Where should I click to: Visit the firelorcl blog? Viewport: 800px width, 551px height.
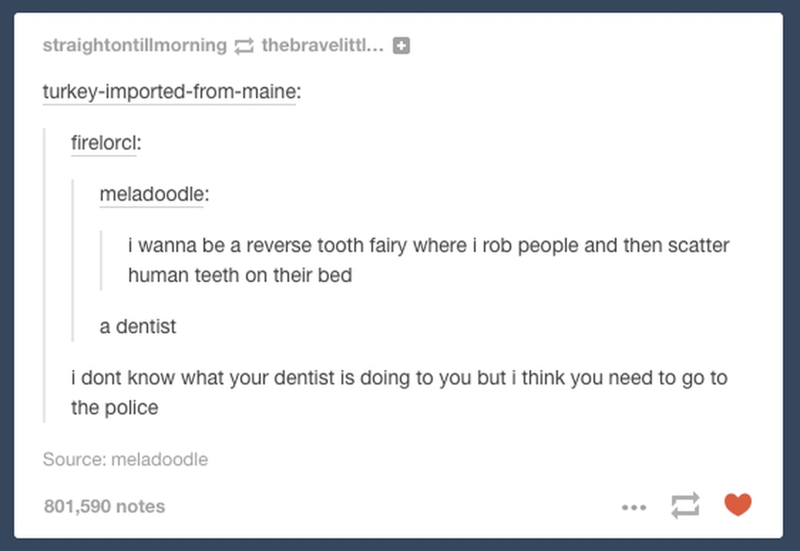(x=103, y=142)
